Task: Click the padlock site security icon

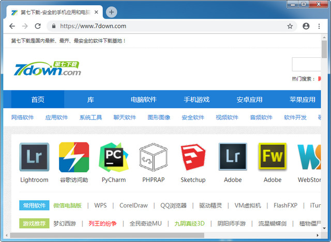Action: point(54,26)
